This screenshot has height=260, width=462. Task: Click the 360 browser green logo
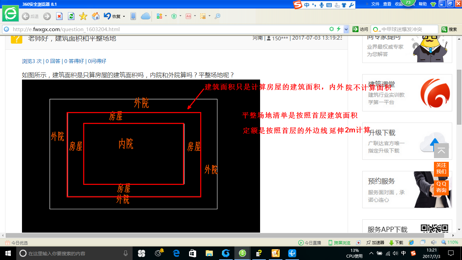11,14
